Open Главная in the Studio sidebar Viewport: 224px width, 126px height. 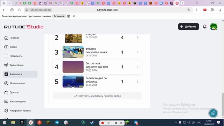[x=12, y=38]
